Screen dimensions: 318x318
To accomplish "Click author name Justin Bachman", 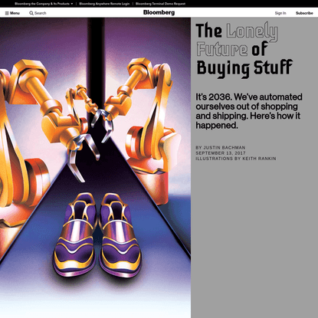I will [225, 148].
